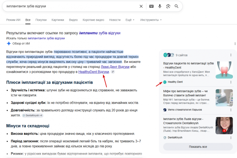Open three-dot menu beside 9 сайтов
The height and width of the screenshot is (158, 237).
point(231,55)
